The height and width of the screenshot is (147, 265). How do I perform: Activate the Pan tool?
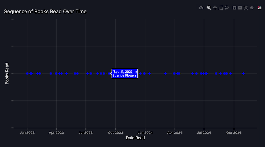click(215, 8)
